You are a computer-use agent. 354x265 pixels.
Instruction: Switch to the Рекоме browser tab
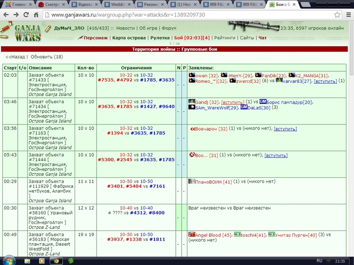click(151, 5)
